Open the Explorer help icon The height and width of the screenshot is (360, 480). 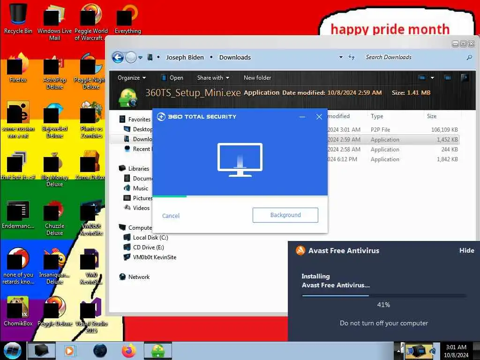point(465,78)
